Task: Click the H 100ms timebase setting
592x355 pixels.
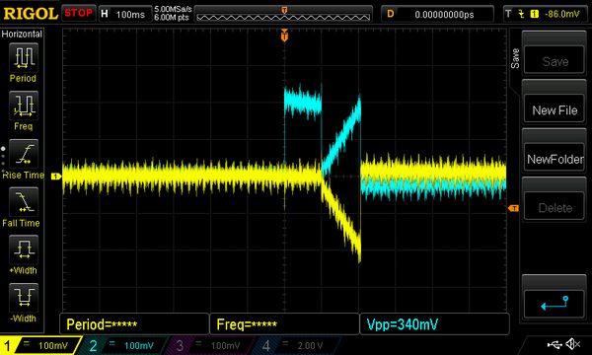Action: (125, 15)
